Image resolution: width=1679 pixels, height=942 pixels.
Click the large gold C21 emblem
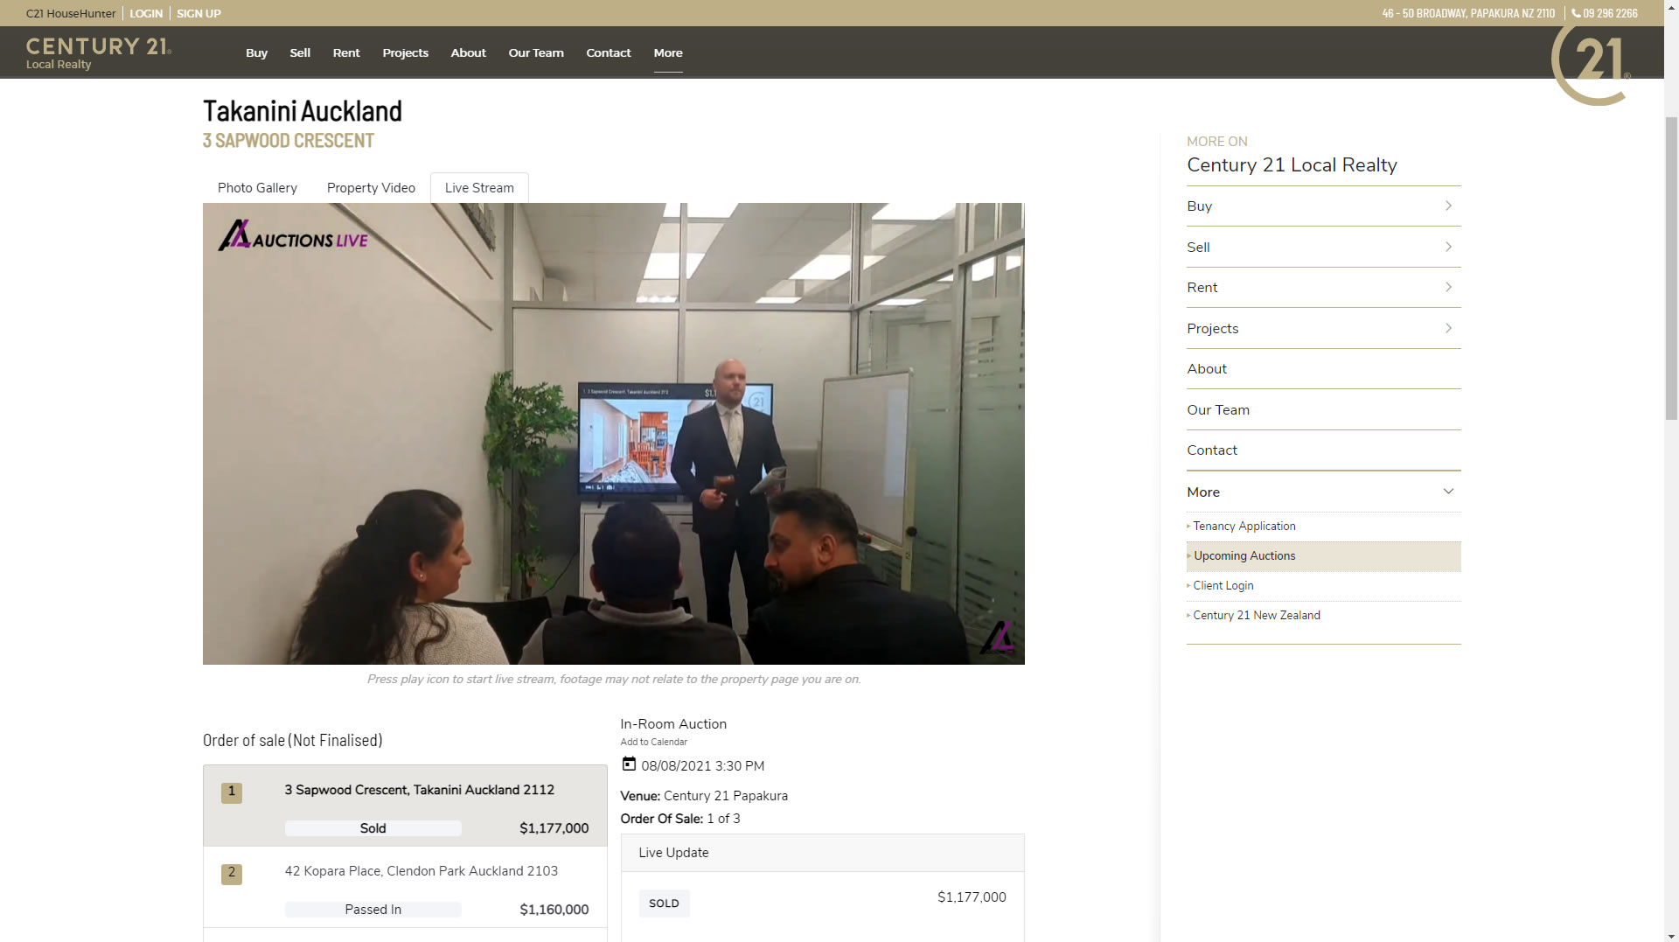click(x=1589, y=64)
